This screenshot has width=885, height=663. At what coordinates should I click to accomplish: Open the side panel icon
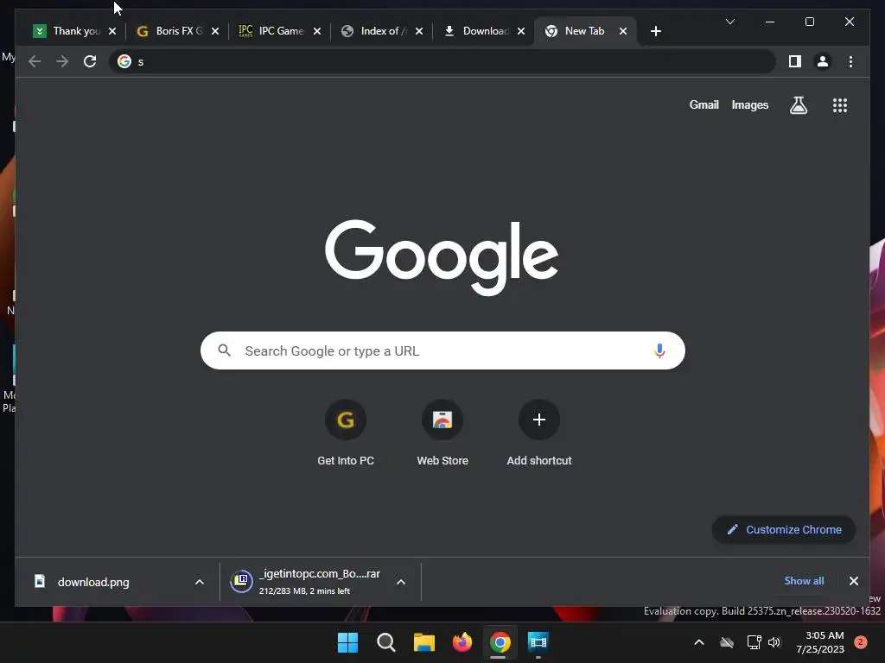point(795,61)
